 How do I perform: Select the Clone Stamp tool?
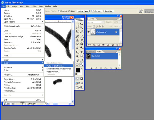(77, 40)
